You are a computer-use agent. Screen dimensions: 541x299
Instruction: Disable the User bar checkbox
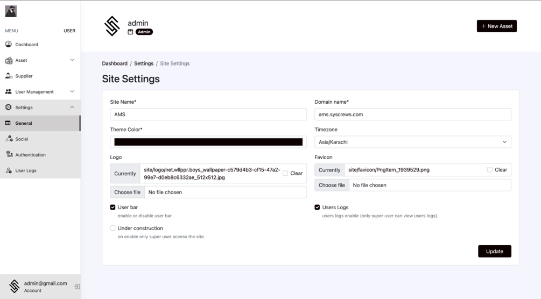coord(113,207)
